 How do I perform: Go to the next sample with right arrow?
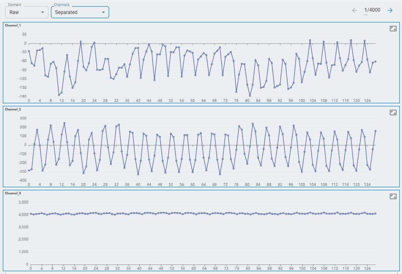(x=390, y=10)
